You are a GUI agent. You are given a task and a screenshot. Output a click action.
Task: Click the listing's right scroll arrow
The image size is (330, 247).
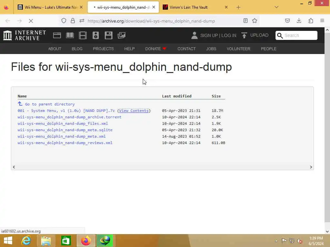point(311,167)
